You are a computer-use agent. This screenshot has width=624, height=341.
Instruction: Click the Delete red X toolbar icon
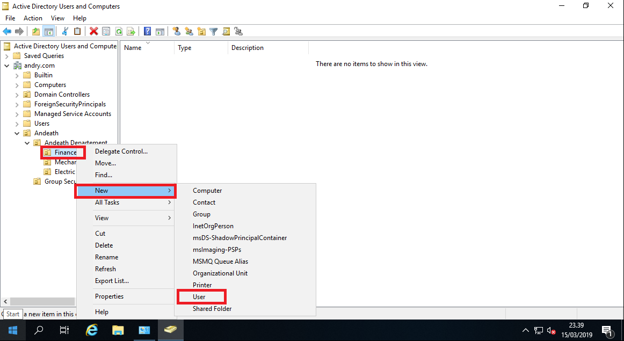pos(93,31)
